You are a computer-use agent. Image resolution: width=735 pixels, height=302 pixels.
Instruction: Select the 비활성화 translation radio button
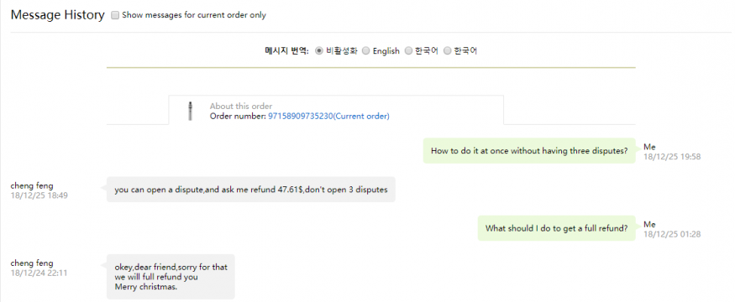pos(319,51)
